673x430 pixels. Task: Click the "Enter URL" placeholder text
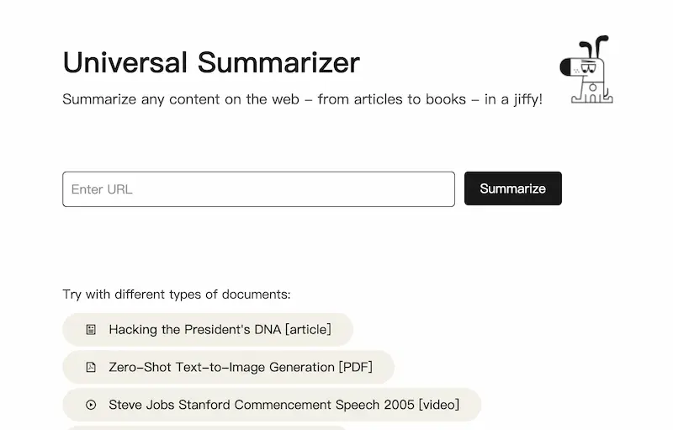point(102,189)
